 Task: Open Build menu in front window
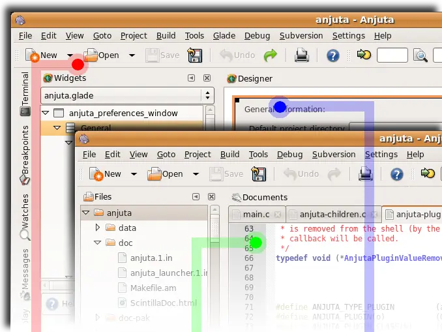(x=229, y=155)
